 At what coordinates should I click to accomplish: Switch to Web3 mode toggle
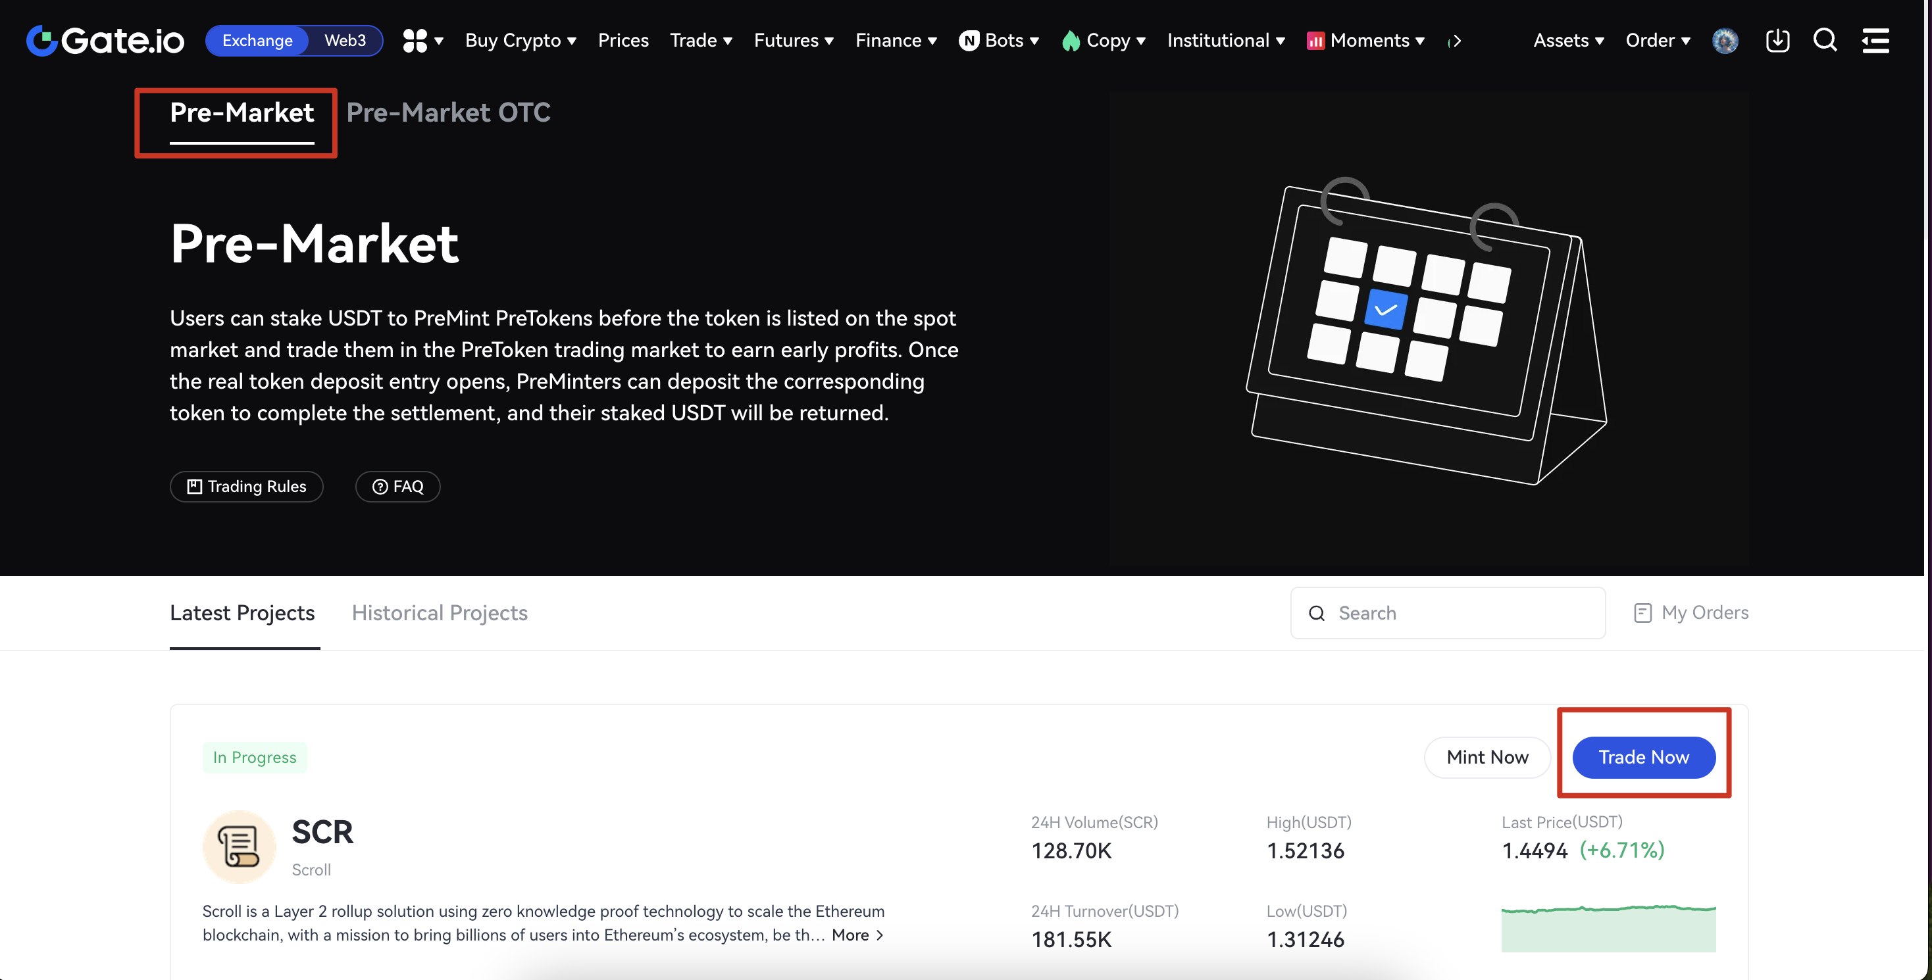(345, 41)
